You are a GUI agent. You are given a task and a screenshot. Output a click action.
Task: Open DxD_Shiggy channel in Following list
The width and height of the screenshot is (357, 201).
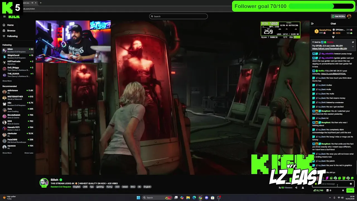pos(18,69)
